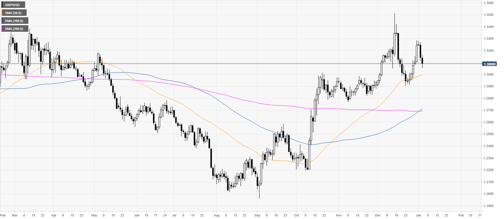Click the 1.2300 price axis label
This screenshot has width=504, height=219.
tap(489, 158)
